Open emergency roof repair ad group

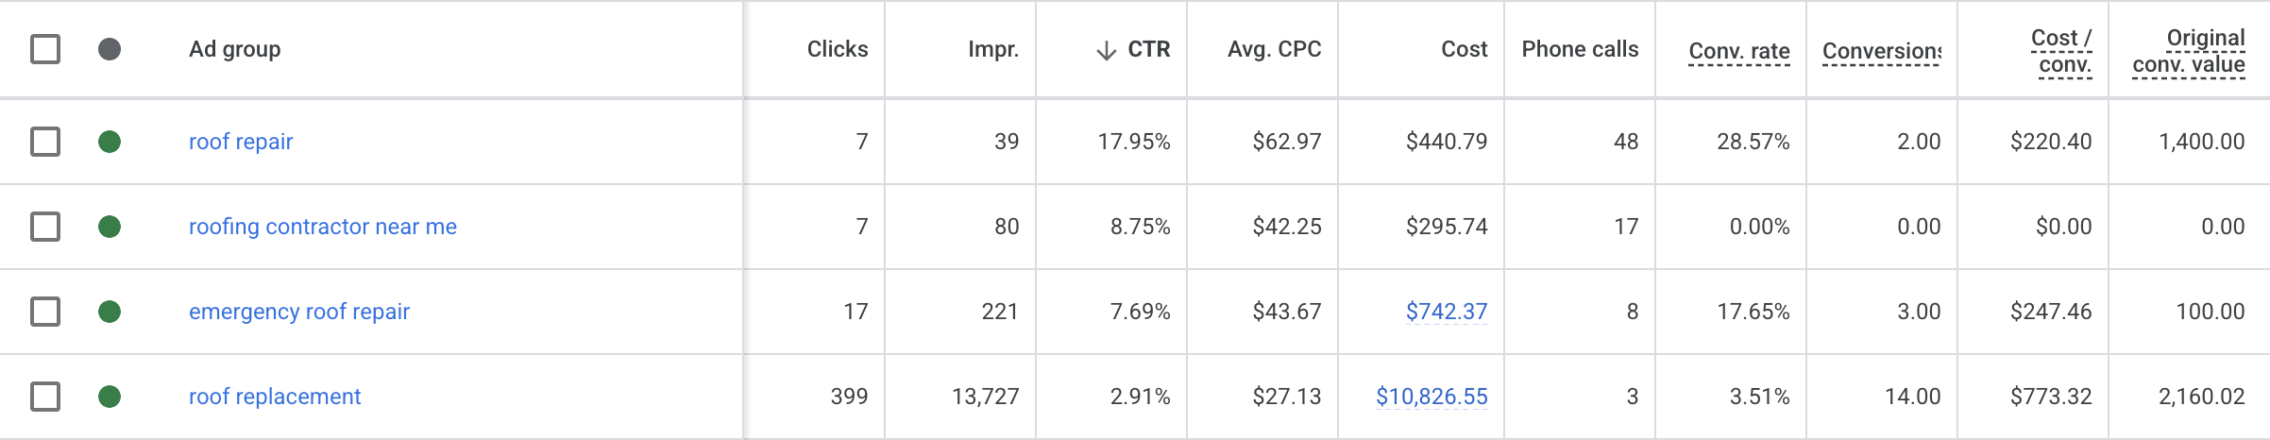[299, 312]
